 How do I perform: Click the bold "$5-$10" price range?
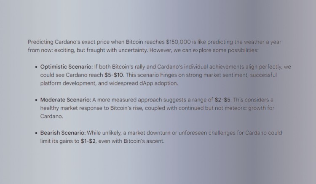114,75
